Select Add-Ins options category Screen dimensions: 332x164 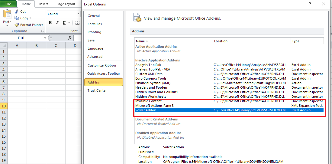pos(104,82)
